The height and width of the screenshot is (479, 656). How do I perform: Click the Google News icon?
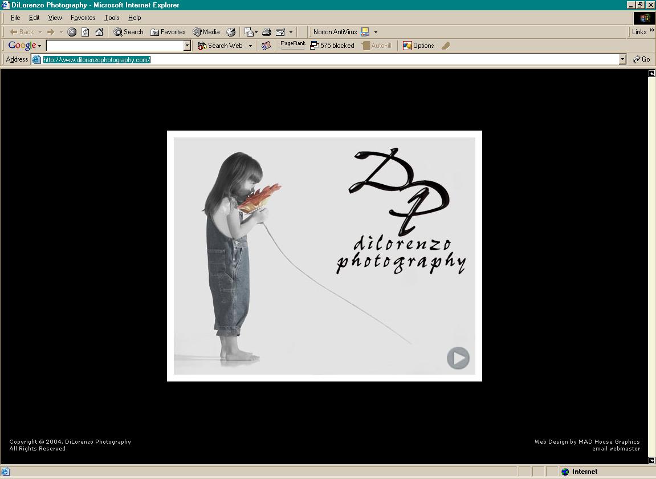pos(266,46)
